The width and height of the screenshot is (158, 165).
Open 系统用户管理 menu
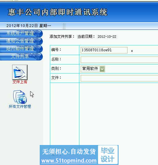point(21,33)
